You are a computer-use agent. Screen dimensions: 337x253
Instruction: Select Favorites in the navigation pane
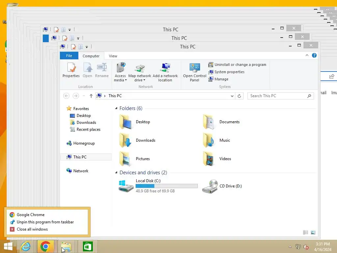(x=78, y=108)
